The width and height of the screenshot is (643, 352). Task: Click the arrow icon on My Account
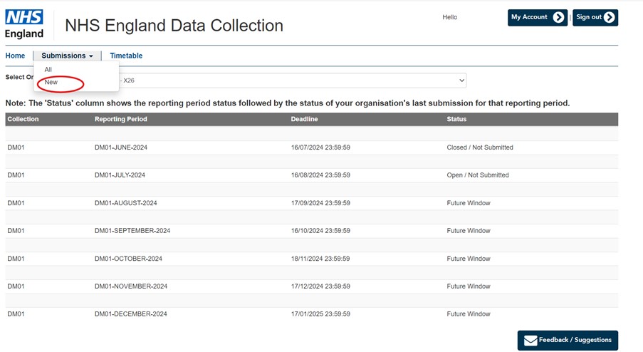coord(558,17)
